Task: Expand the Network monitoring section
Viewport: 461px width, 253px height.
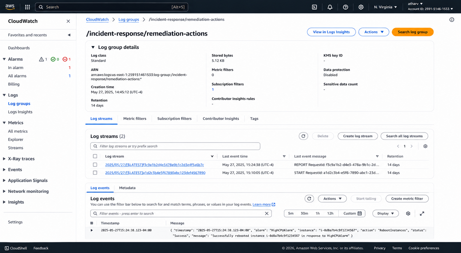Action: (4, 192)
